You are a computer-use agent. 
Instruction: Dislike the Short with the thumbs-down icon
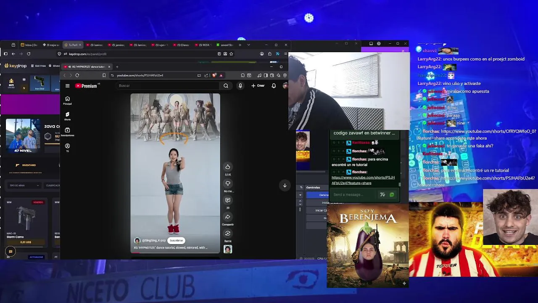coord(228,183)
